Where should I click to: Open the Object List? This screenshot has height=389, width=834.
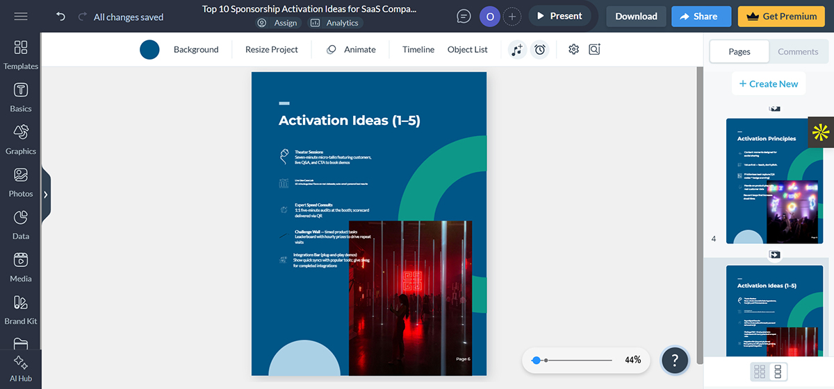click(468, 49)
